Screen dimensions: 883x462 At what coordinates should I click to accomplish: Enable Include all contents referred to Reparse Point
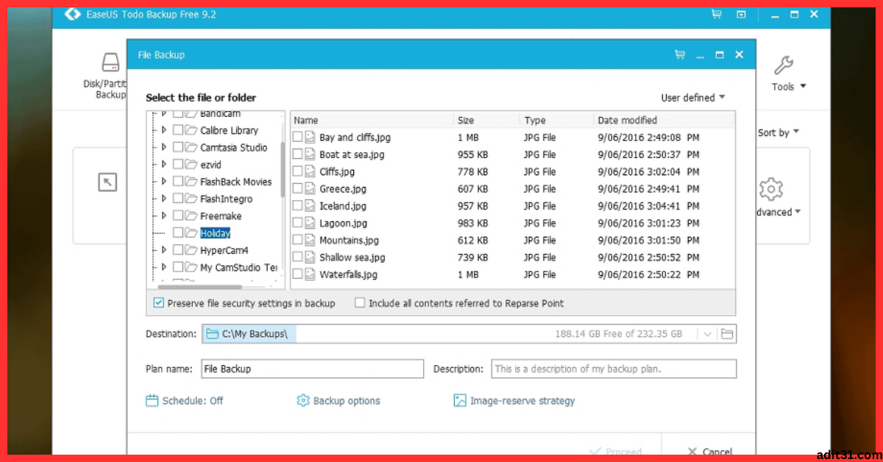tap(360, 302)
